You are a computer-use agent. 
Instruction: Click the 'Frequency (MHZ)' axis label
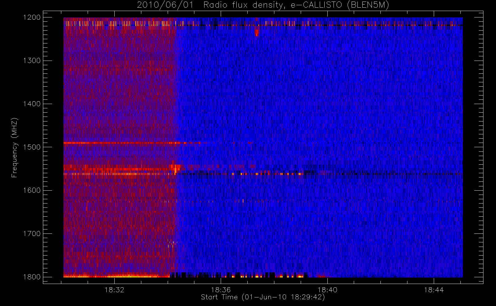pos(14,147)
